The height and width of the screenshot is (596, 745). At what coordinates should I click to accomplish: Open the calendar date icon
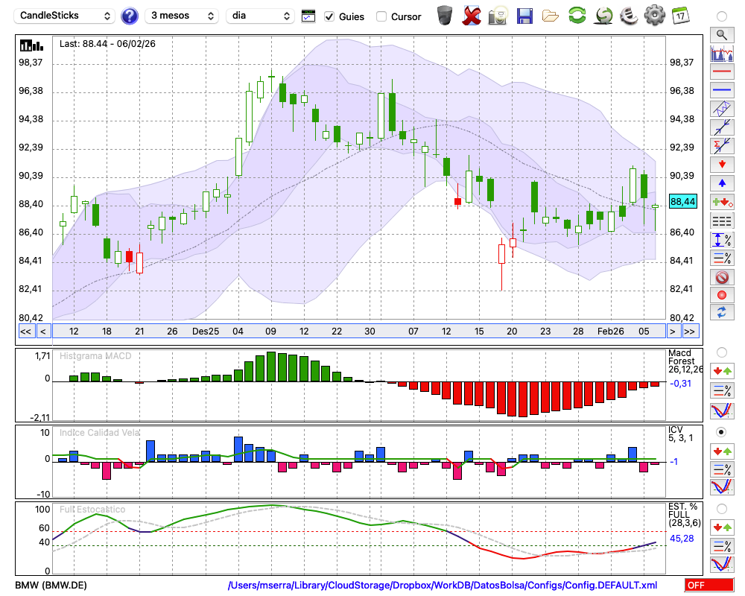[x=680, y=16]
